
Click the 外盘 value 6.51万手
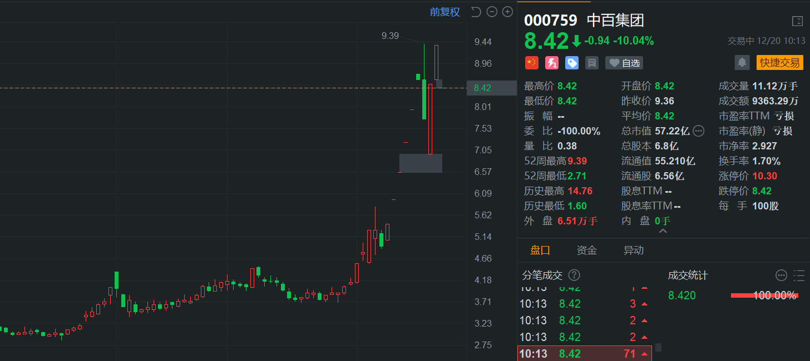click(x=577, y=221)
